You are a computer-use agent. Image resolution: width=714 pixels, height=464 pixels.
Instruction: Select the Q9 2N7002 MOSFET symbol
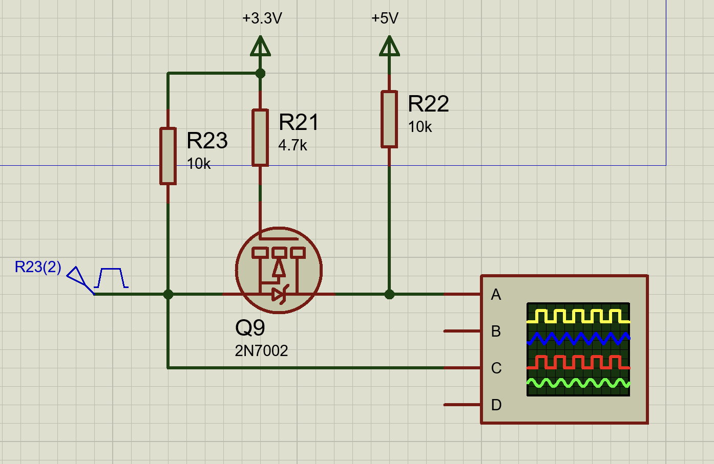coord(279,270)
